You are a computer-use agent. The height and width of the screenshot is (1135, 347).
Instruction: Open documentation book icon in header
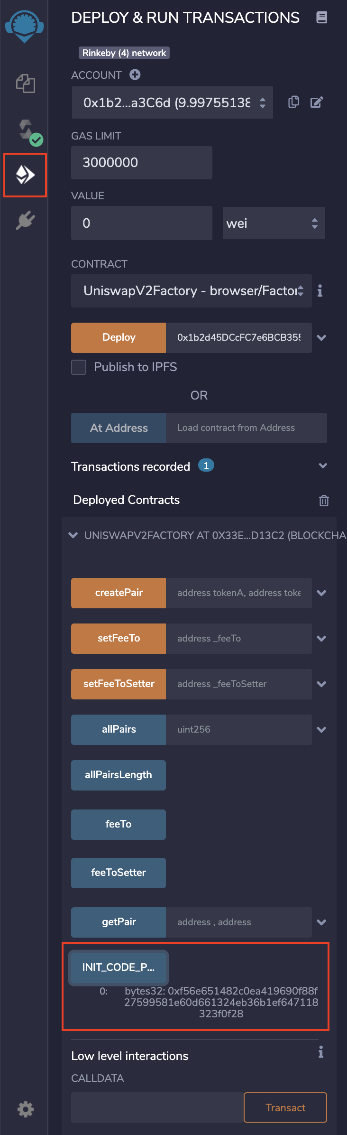pos(322,18)
